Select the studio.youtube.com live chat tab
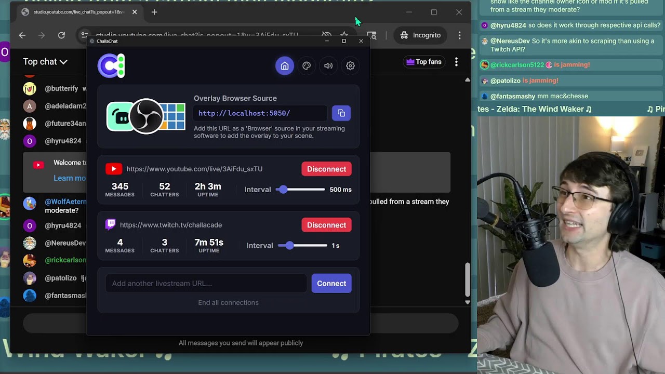Viewport: 665px width, 374px height. coord(78,12)
